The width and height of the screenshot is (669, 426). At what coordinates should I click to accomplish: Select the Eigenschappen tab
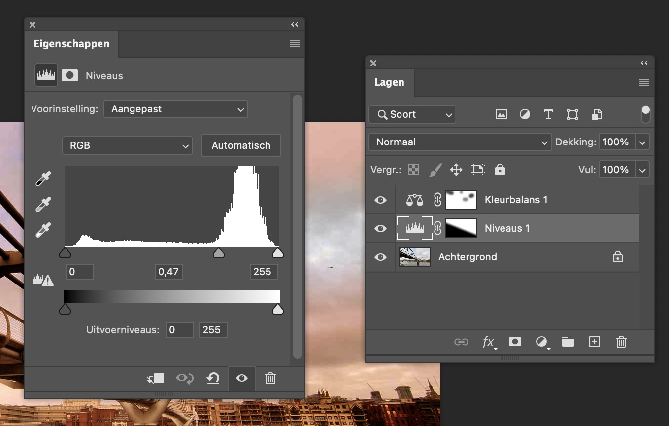coord(71,44)
